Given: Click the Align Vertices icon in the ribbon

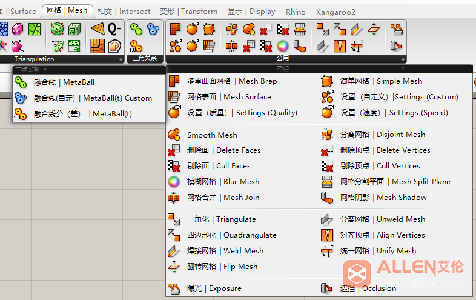Looking at the screenshot, I should tap(339, 46).
